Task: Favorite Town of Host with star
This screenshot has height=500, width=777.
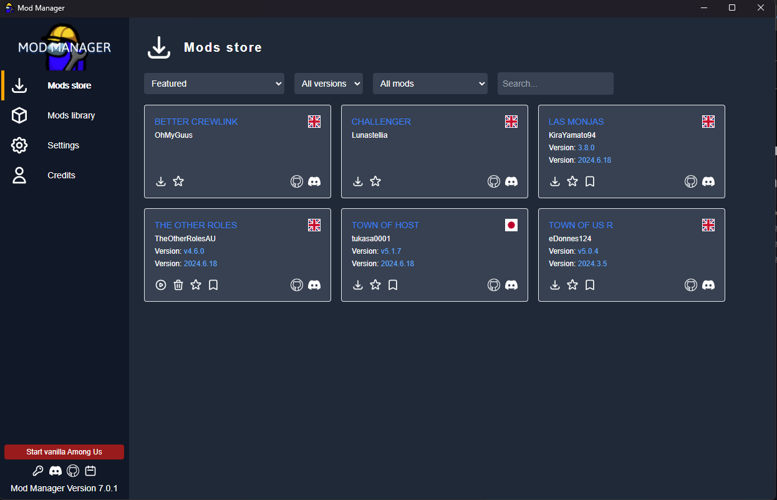Action: [x=375, y=285]
